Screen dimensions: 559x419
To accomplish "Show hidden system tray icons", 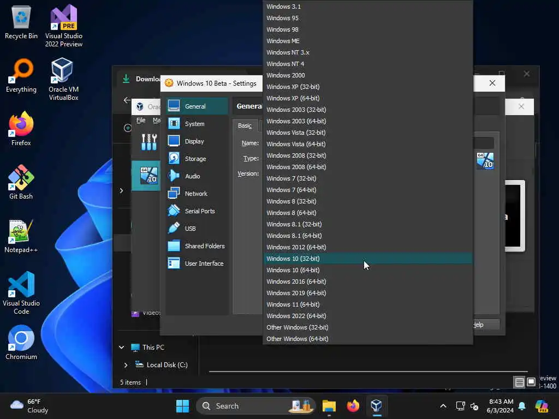I will click(443, 405).
